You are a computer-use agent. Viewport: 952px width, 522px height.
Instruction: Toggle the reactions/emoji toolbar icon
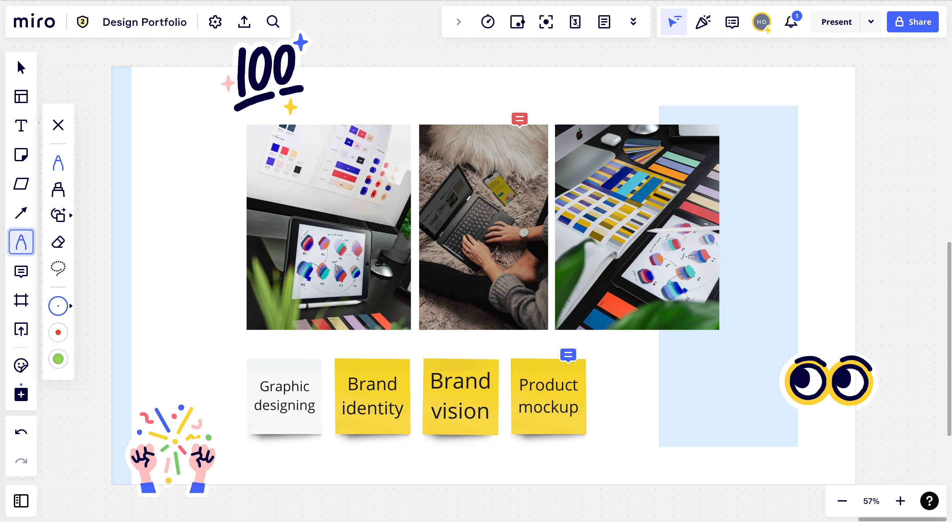click(702, 21)
